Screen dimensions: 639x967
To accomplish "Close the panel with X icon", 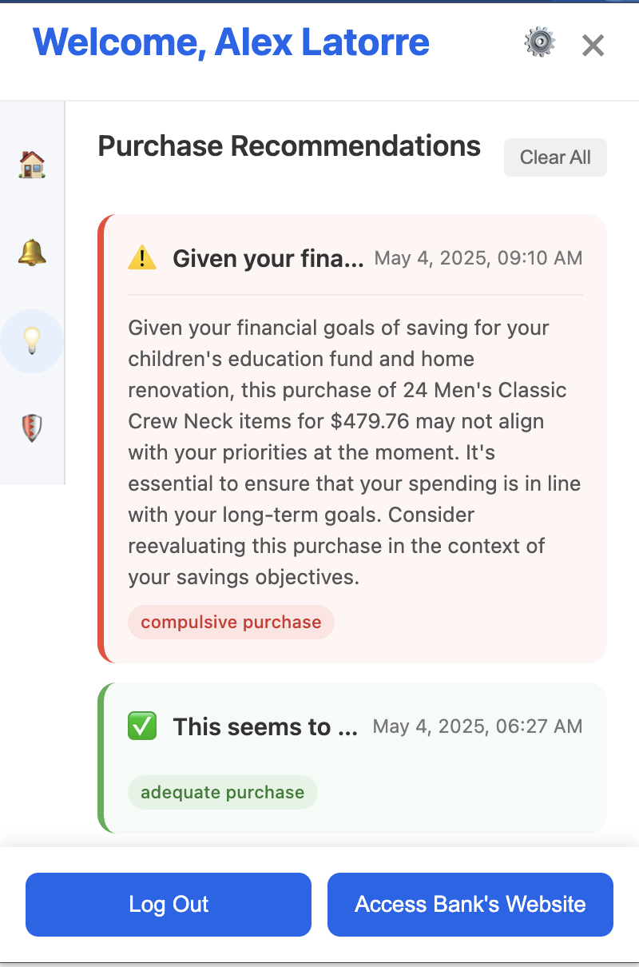I will click(x=593, y=46).
